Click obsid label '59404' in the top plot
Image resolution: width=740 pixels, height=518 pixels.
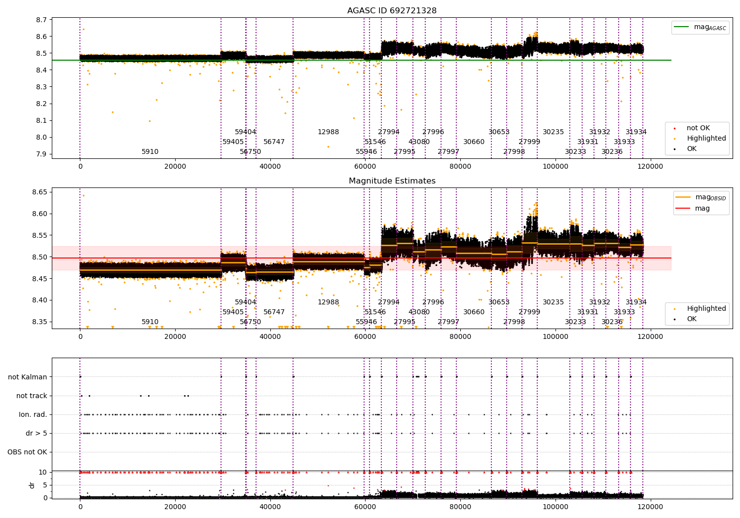click(245, 132)
